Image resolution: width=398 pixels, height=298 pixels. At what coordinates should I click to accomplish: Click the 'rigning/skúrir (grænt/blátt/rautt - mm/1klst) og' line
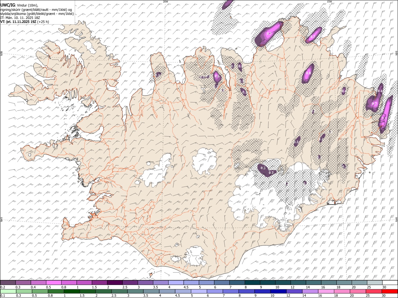tap(36, 9)
